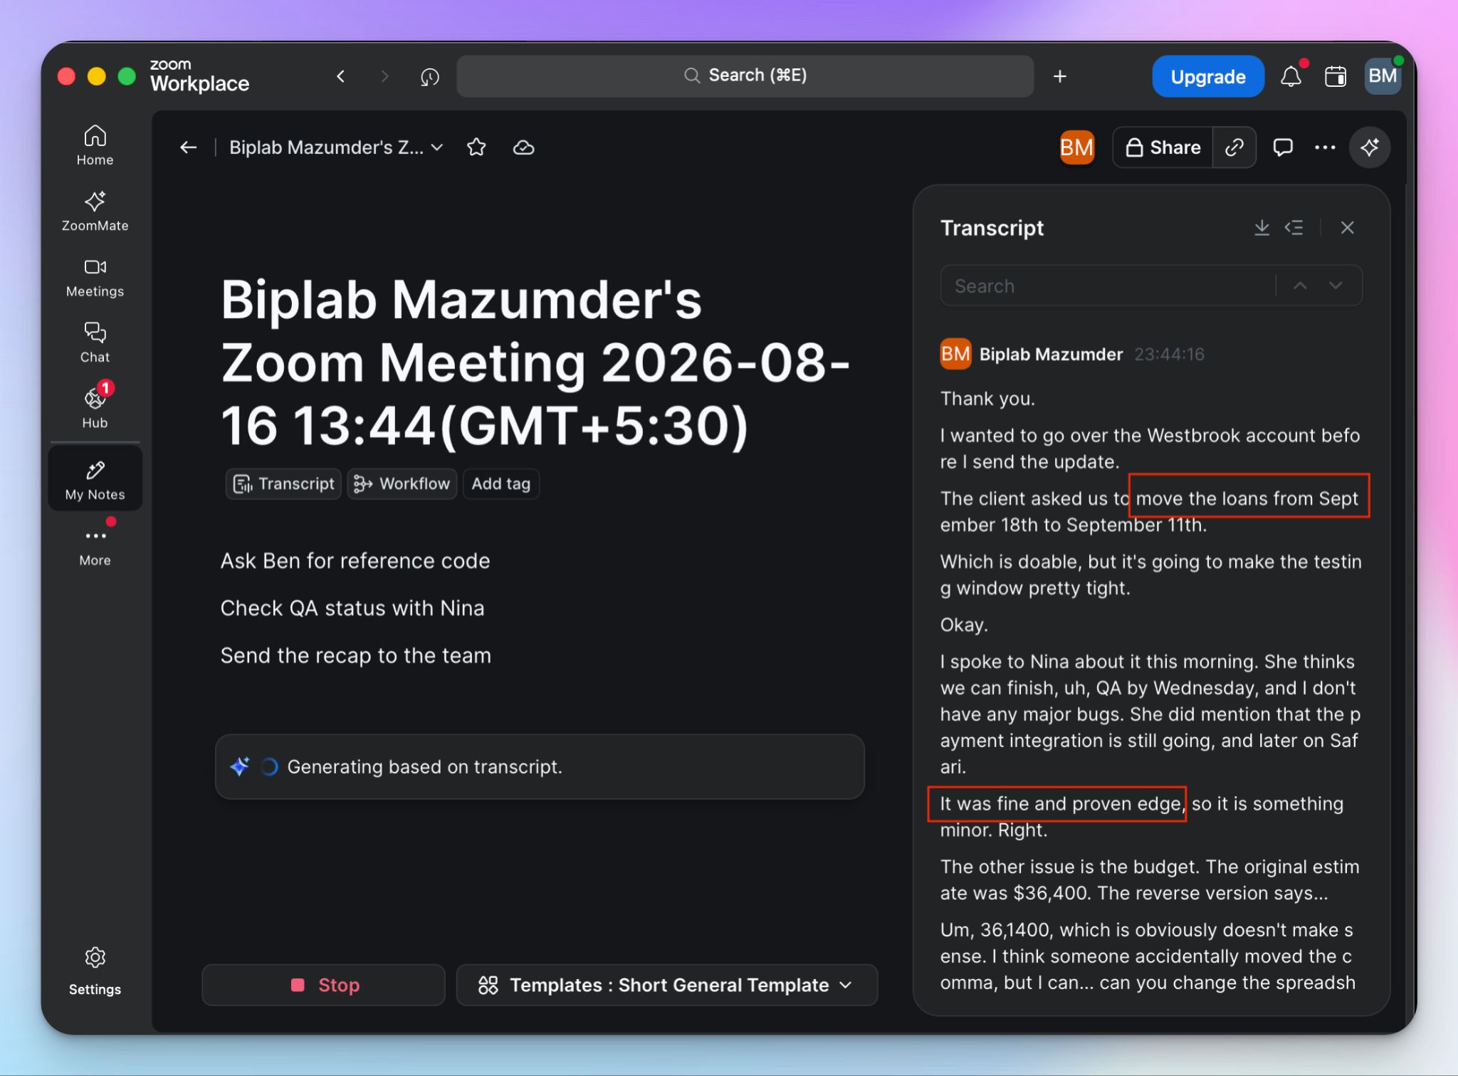Open AI Companion sparkle button
This screenshot has height=1076, width=1458.
click(x=1370, y=147)
